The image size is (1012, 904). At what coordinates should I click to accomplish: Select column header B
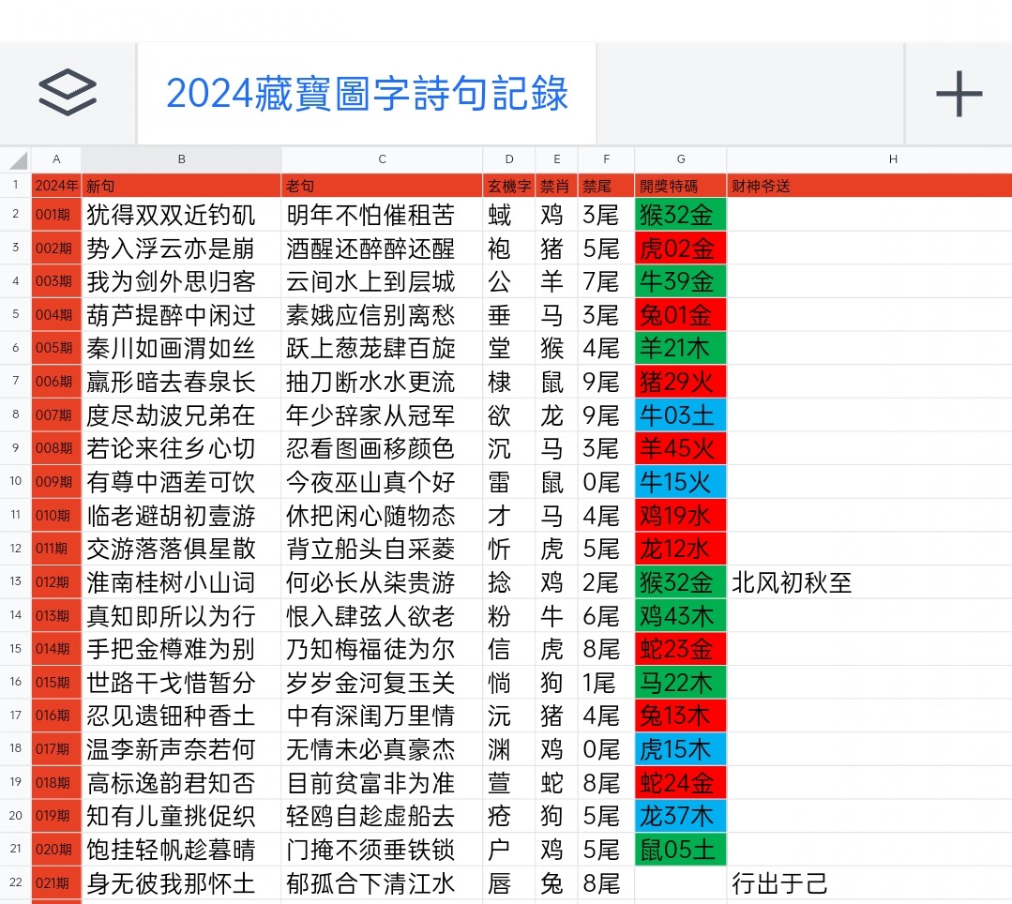(181, 159)
